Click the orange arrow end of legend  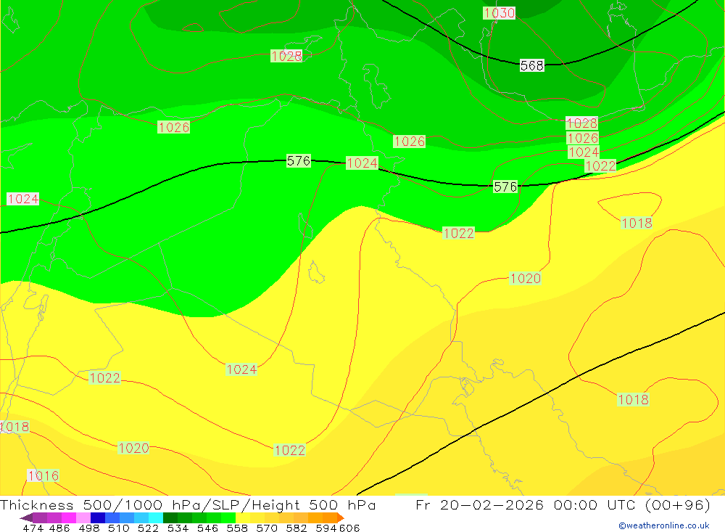(x=341, y=517)
